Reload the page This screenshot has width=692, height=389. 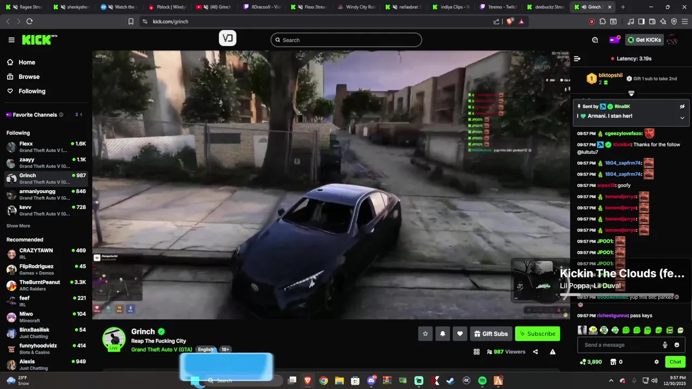(29, 22)
